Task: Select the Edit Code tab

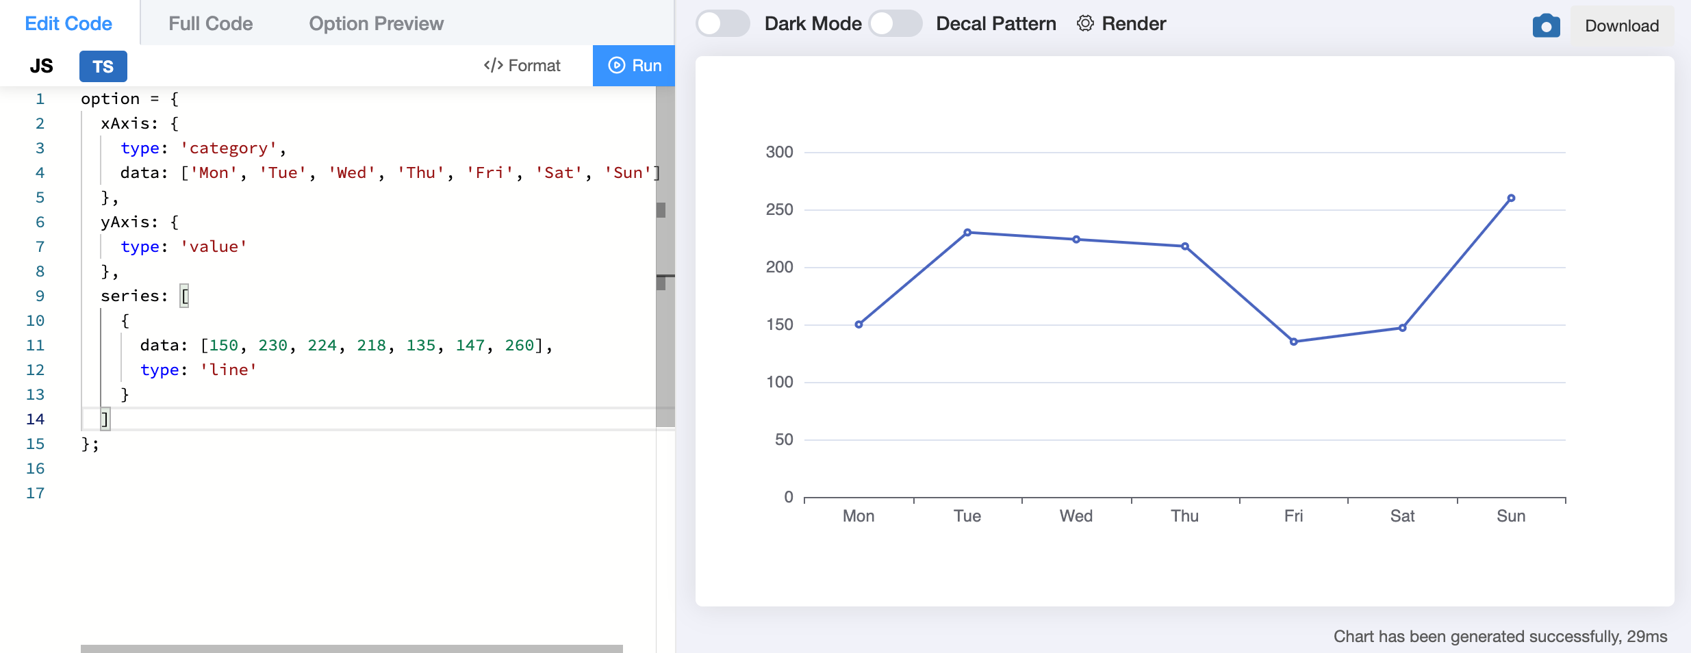Action: (x=68, y=23)
